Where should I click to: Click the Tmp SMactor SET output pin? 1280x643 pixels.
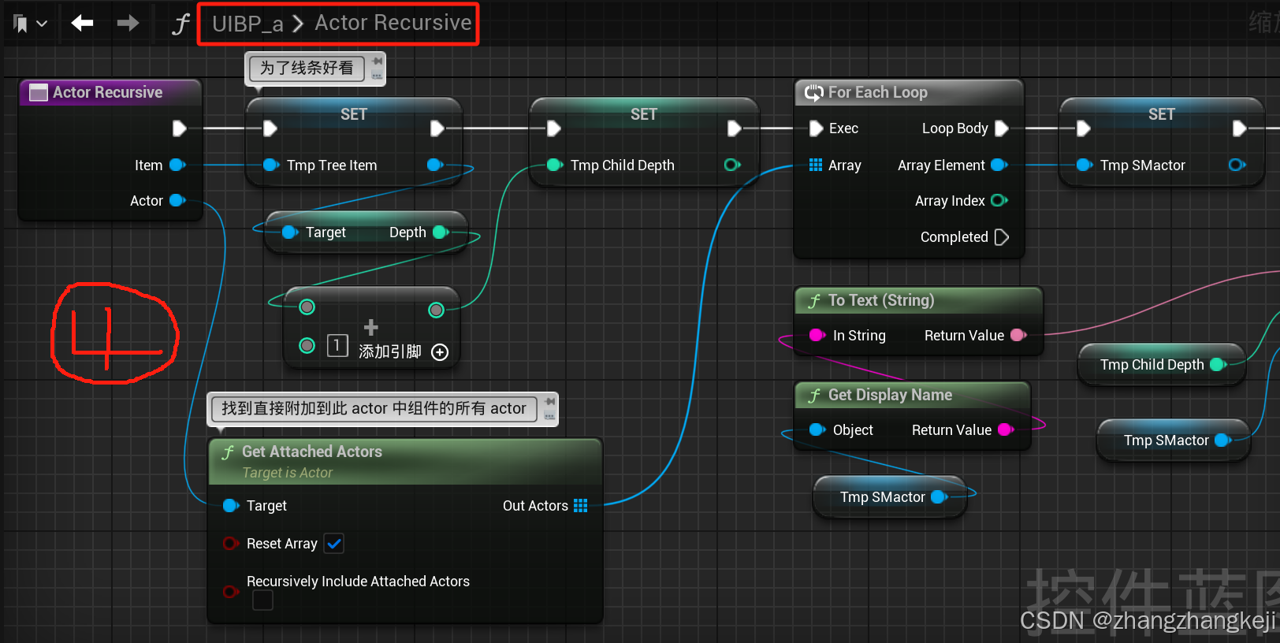coord(1237,165)
